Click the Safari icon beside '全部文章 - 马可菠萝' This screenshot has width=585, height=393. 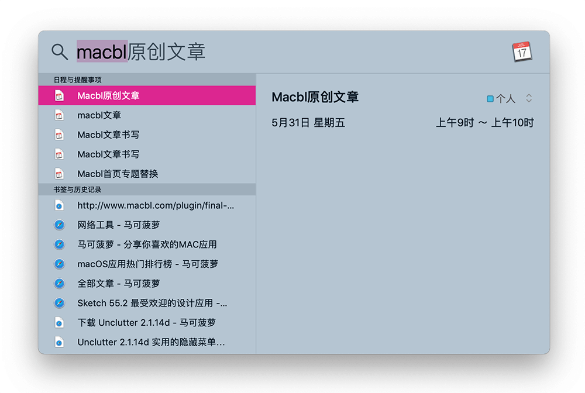coord(59,284)
